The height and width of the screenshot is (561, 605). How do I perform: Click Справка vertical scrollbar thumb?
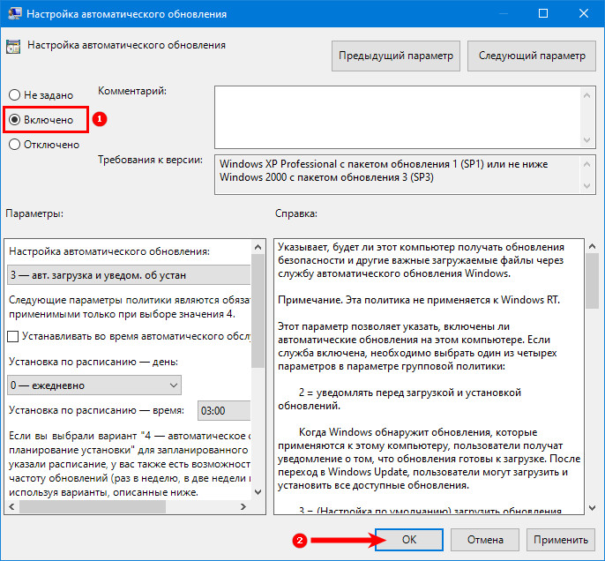click(x=593, y=280)
